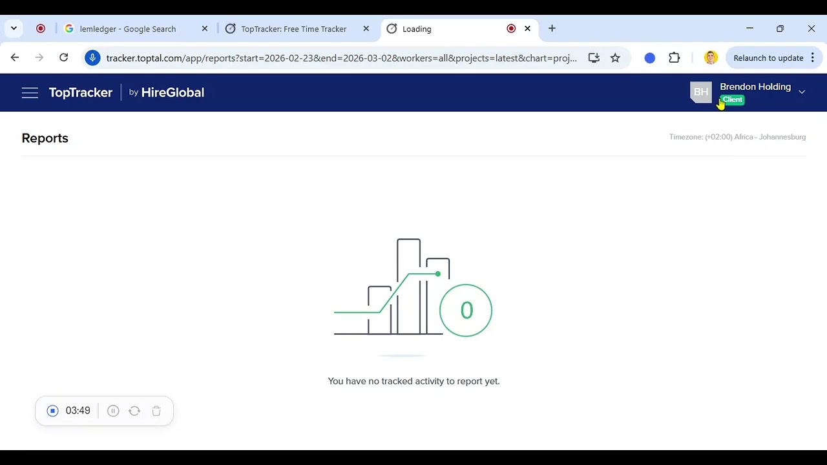
Task: Open the TopTracker hamburger menu
Action: (x=30, y=93)
